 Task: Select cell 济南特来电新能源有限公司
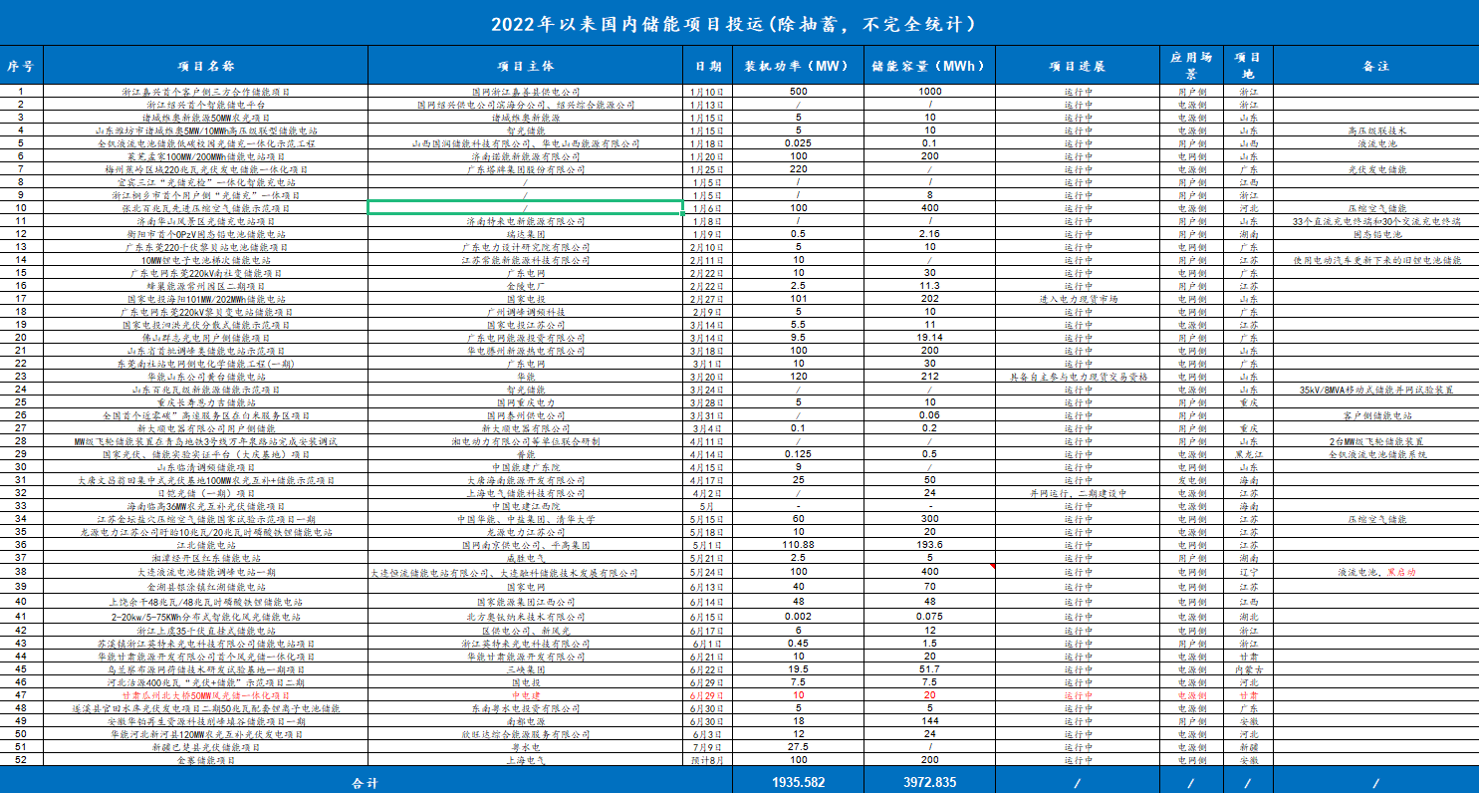(526, 221)
